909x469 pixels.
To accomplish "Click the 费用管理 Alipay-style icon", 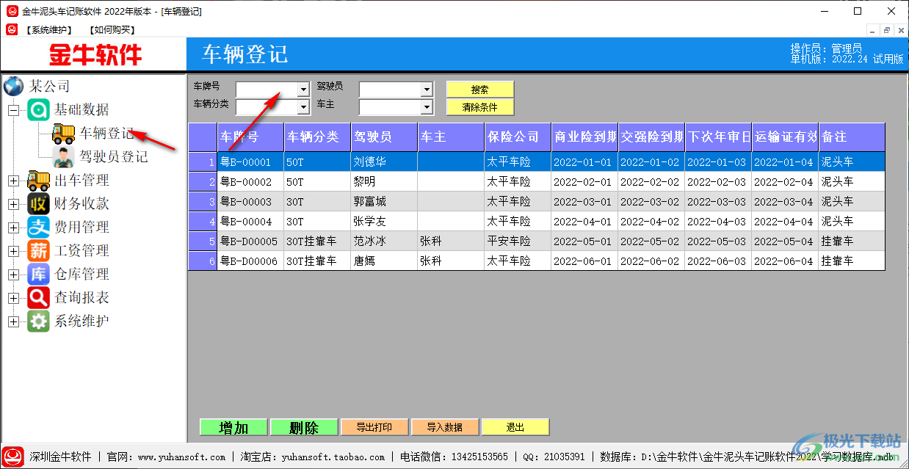I will click(x=38, y=227).
